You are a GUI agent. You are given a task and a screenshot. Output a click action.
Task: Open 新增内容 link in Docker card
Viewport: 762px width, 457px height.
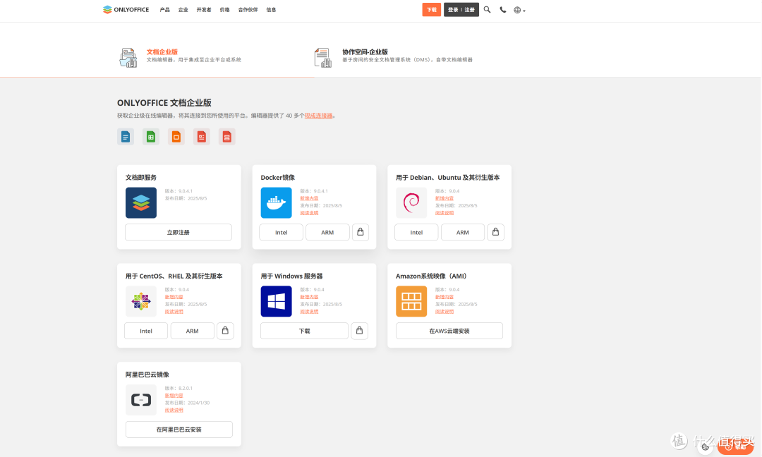309,198
